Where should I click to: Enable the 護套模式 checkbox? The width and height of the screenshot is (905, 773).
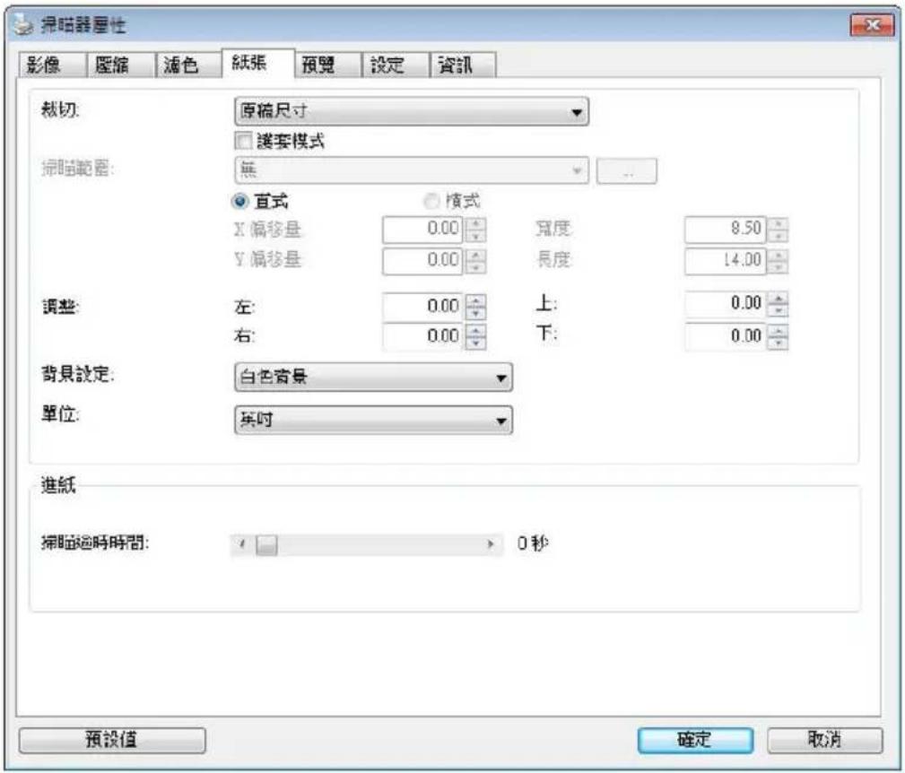[244, 141]
